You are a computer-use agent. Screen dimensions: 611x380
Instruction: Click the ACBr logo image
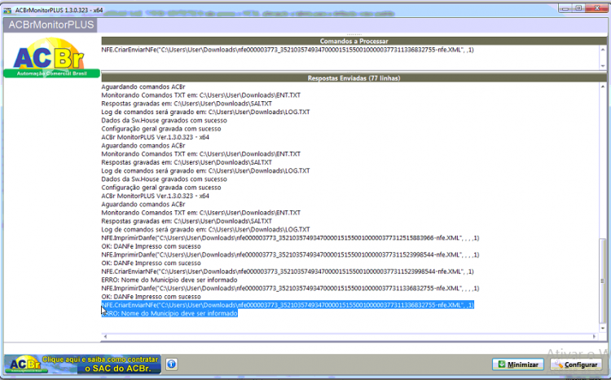coord(51,57)
